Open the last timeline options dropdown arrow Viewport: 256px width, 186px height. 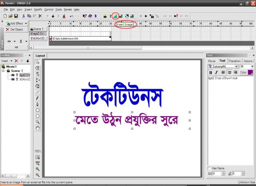click(x=26, y=41)
